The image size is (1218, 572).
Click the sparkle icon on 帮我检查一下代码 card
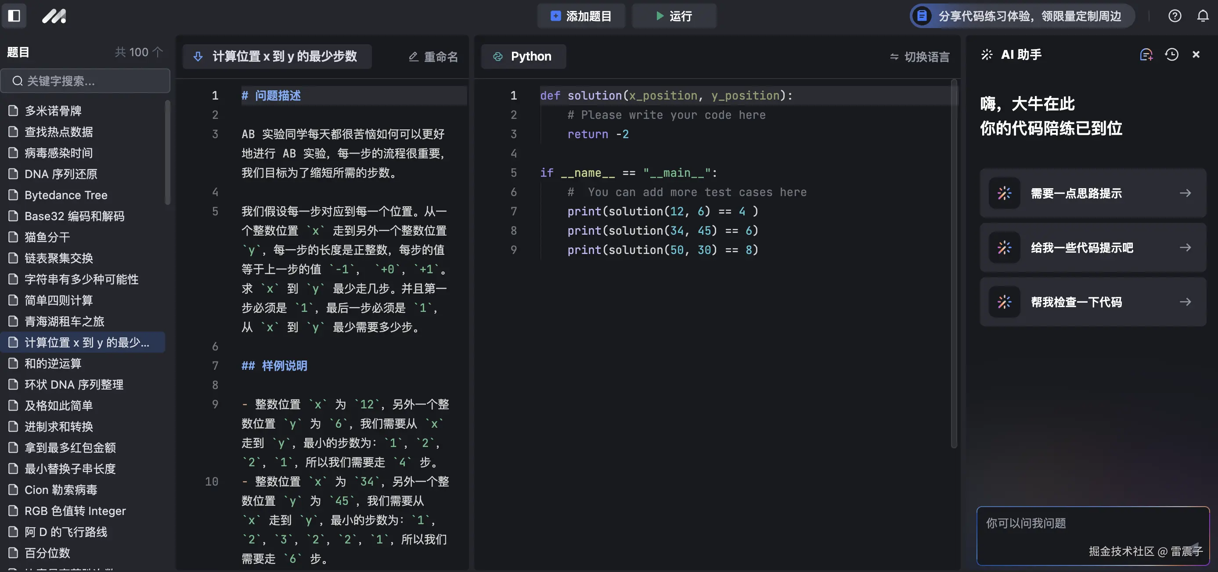1004,302
